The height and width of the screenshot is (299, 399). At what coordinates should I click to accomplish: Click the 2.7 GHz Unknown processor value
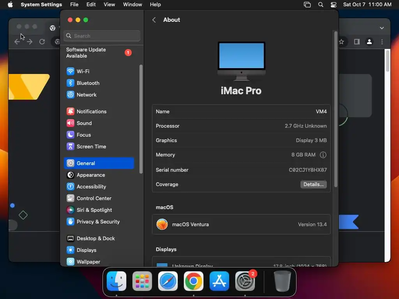(x=305, y=126)
